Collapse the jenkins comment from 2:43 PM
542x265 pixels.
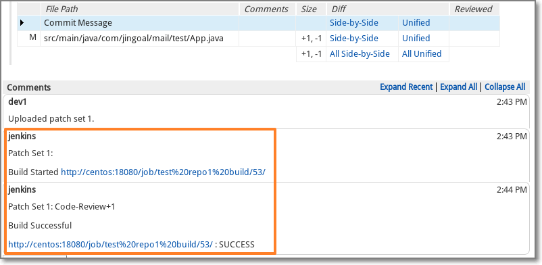[x=266, y=137]
